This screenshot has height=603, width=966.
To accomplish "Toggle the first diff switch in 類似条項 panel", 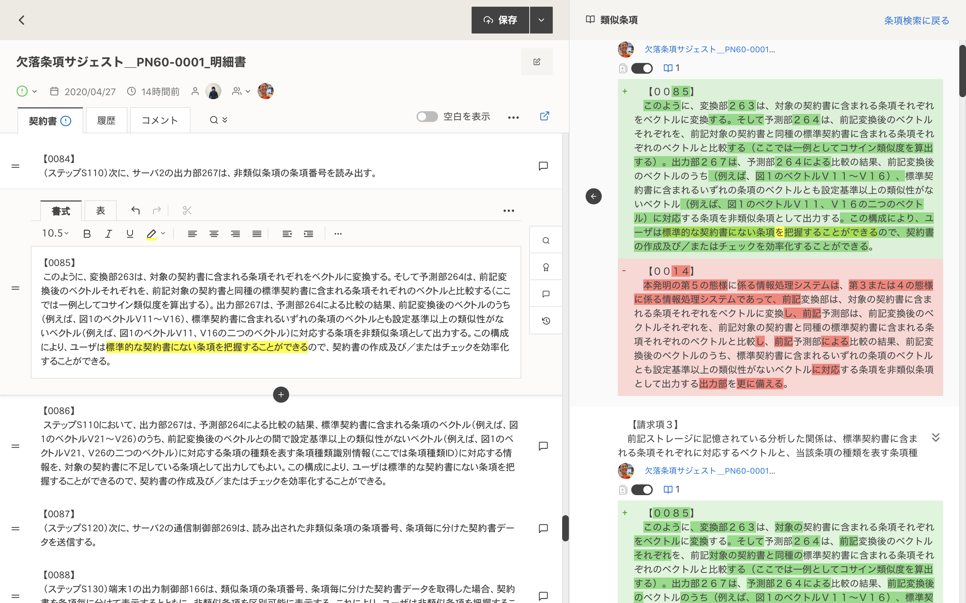I will pyautogui.click(x=641, y=68).
